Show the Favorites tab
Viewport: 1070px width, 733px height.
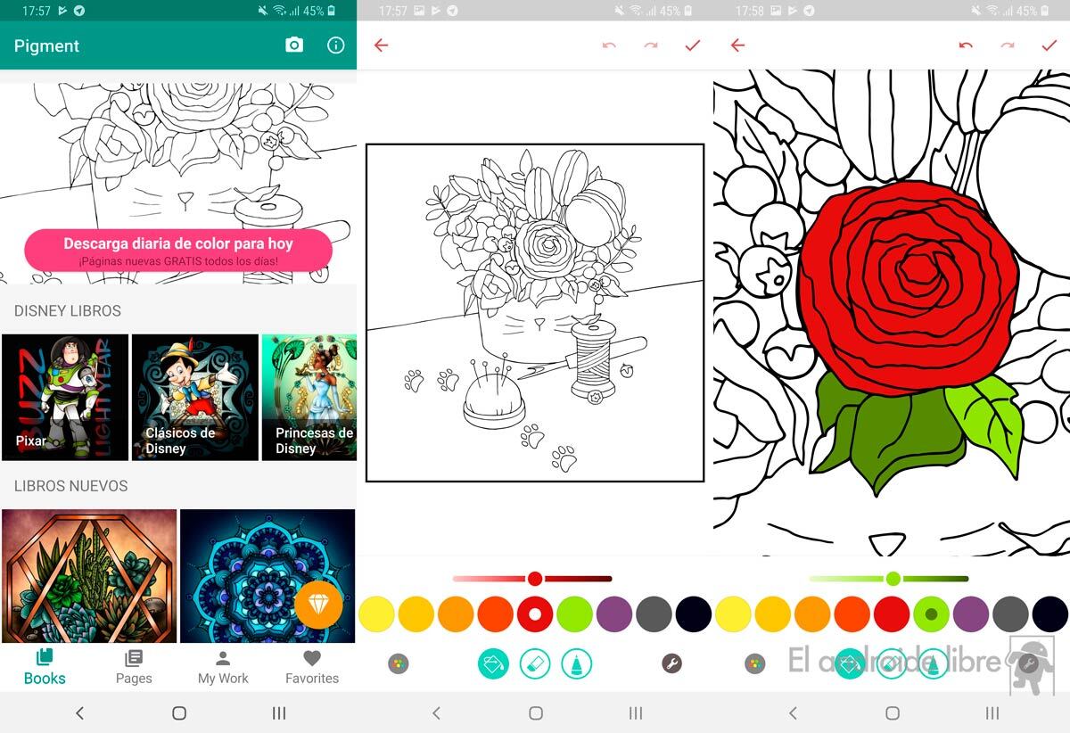tap(311, 667)
